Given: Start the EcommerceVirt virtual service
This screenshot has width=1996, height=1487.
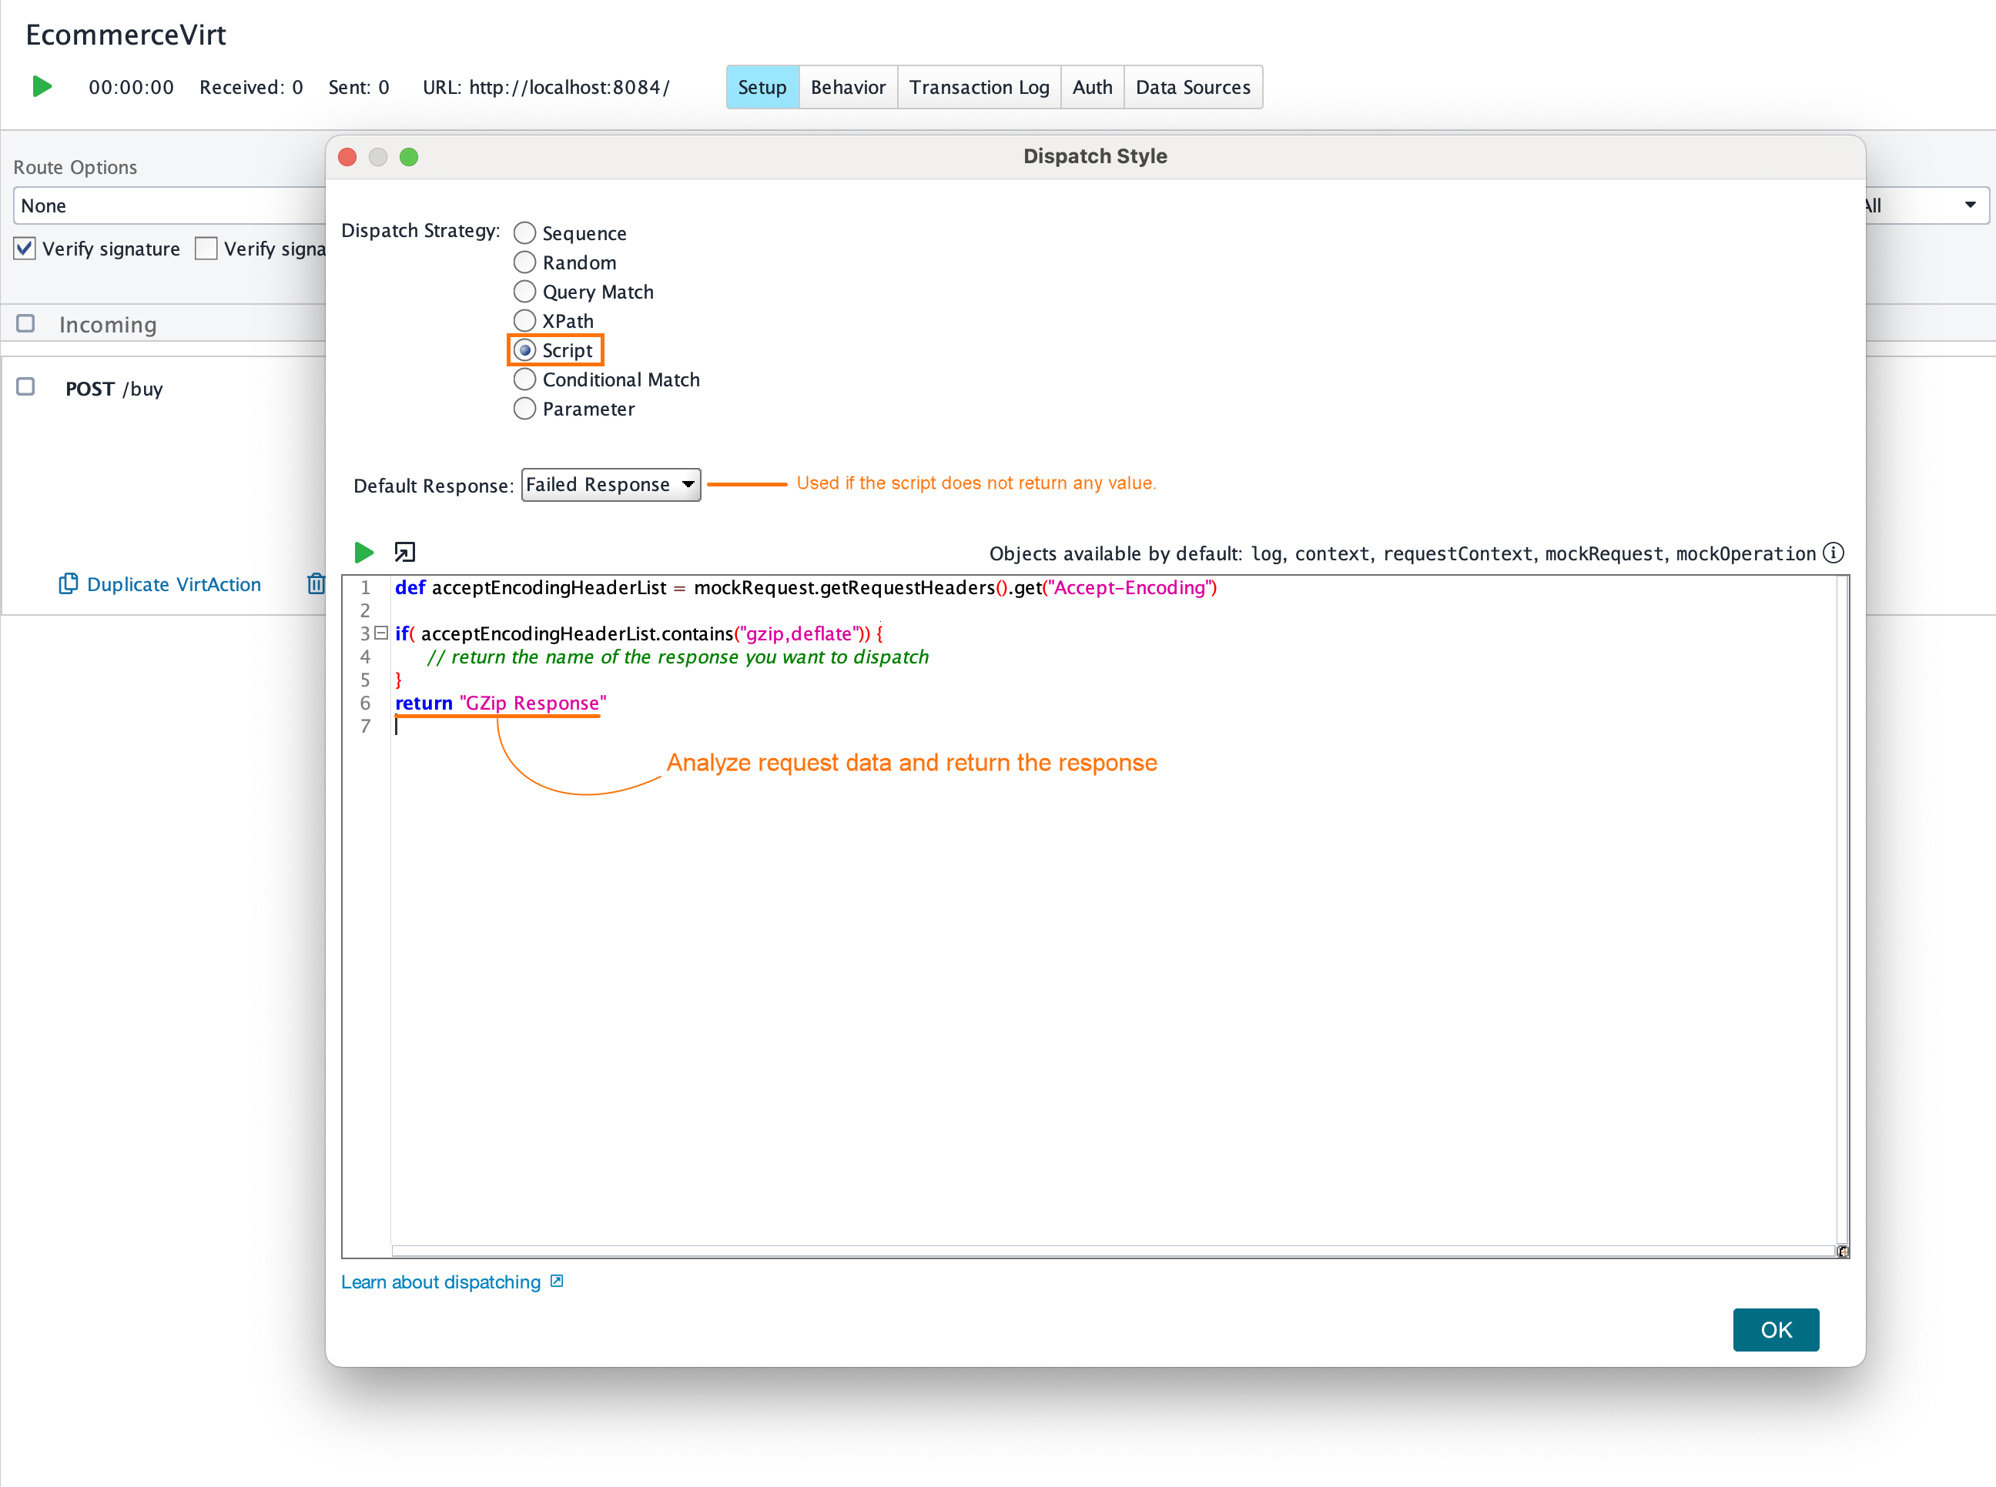Looking at the screenshot, I should [42, 86].
